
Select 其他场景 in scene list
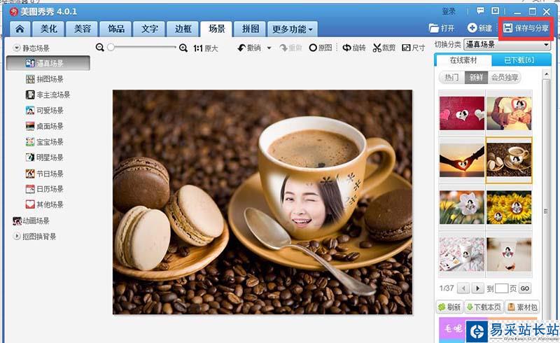click(44, 204)
